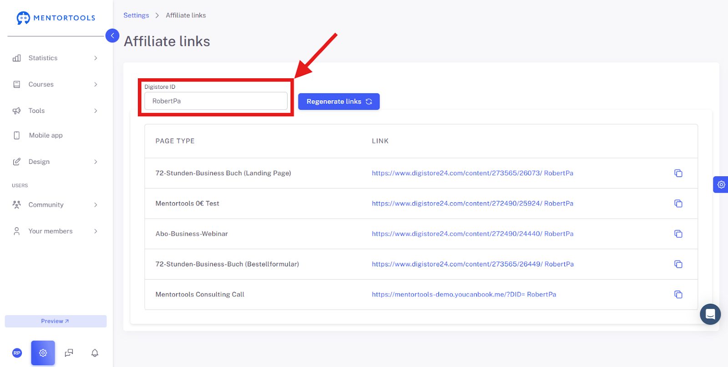Select the 72-Stunden-Business-Buch (Bestellformular) cell
The image size is (728, 367).
[227, 264]
